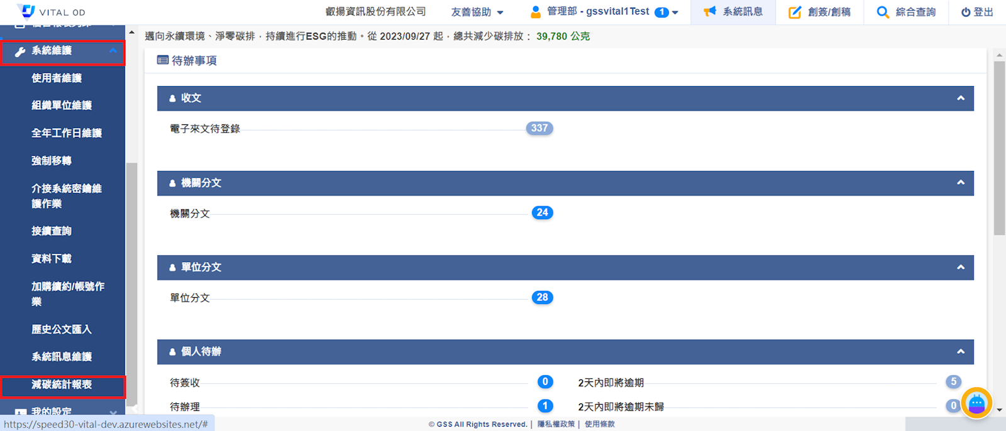The image size is (1006, 431).
Task: Open 減碳統計報表 in the sidebar
Action: (x=62, y=385)
